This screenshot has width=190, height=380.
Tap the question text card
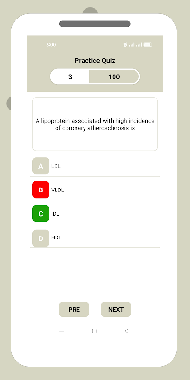pos(95,124)
